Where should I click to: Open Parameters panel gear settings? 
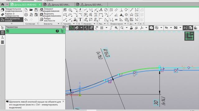(x=63, y=27)
